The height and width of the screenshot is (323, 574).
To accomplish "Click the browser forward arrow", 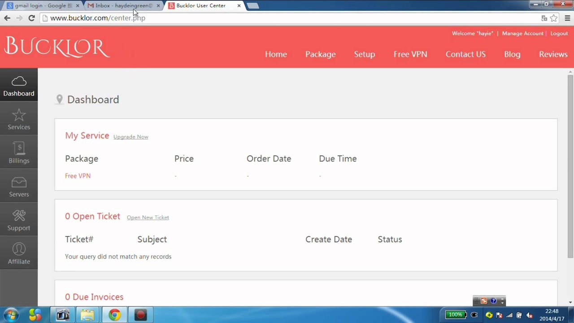I will click(19, 18).
